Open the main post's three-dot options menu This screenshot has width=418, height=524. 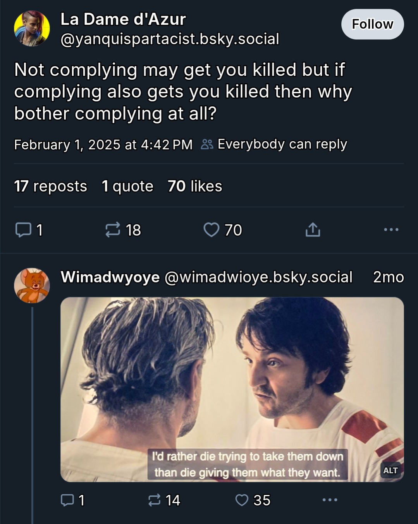pos(391,230)
